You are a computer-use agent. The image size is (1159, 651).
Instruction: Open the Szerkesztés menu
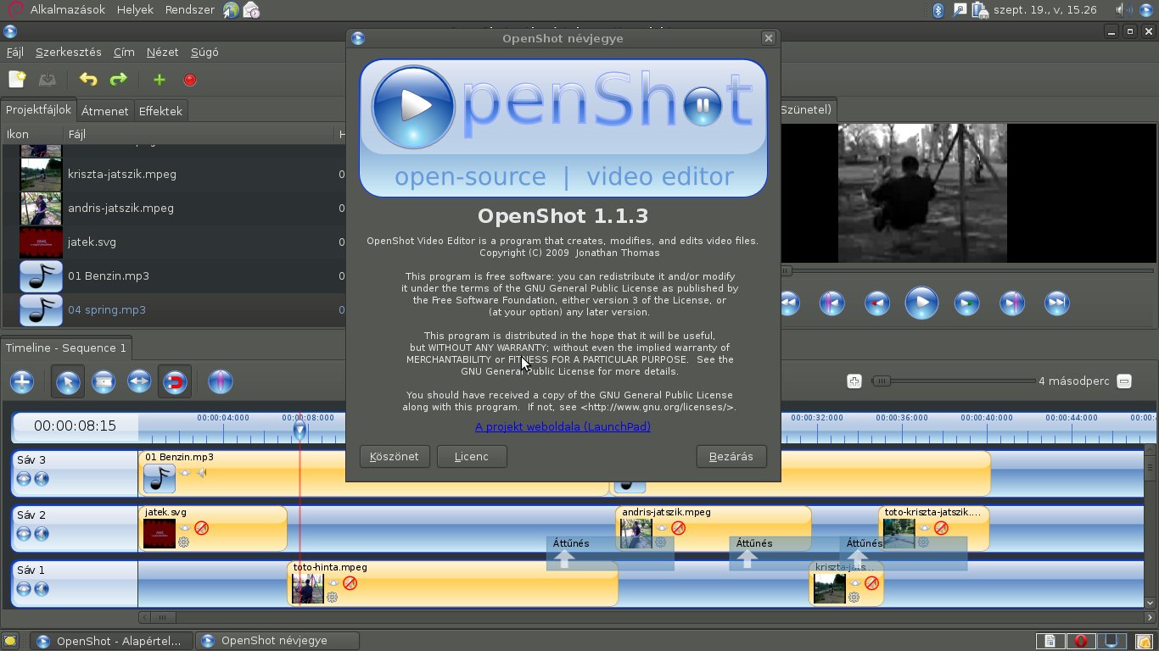click(68, 52)
